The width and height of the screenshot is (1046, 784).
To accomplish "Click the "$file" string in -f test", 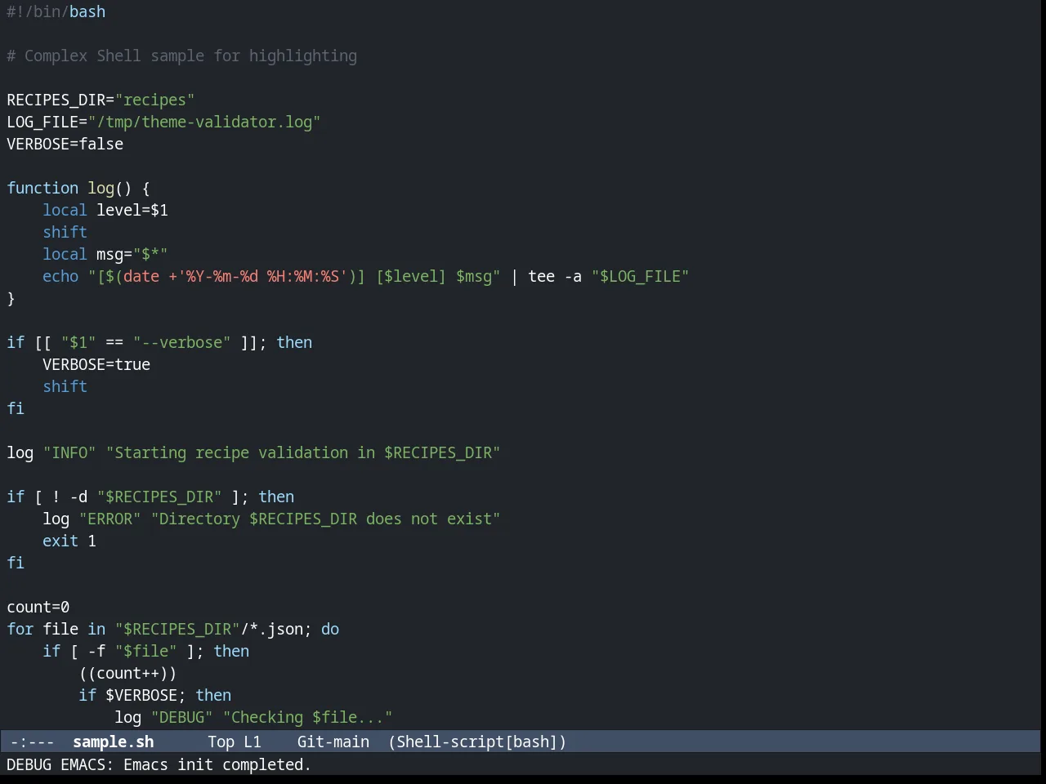I will pos(145,651).
